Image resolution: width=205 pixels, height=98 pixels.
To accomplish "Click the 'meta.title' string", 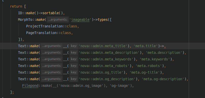I will tap(146, 46).
